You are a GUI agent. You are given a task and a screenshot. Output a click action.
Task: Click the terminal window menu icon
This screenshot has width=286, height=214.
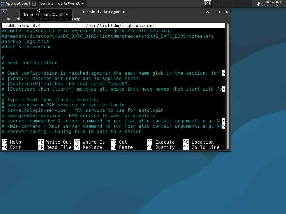point(4,12)
